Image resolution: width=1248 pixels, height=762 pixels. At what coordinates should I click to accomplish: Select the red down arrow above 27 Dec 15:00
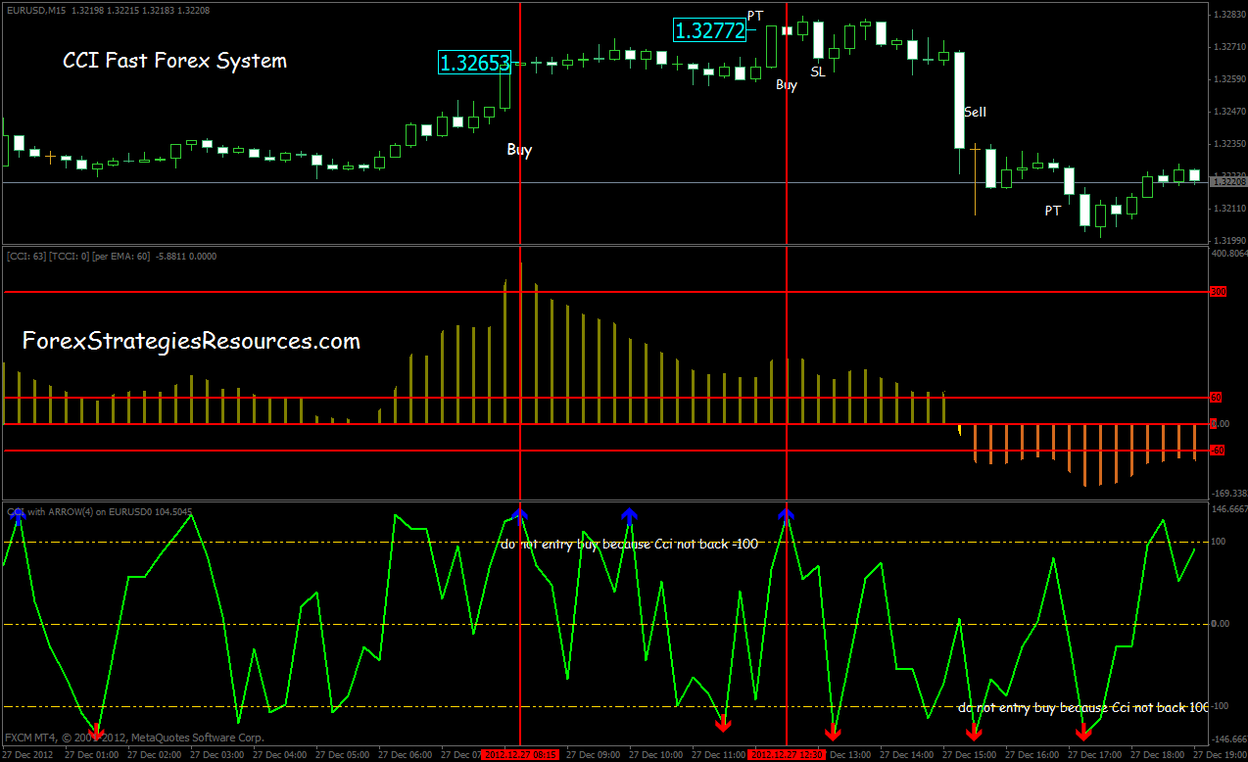pyautogui.click(x=975, y=731)
